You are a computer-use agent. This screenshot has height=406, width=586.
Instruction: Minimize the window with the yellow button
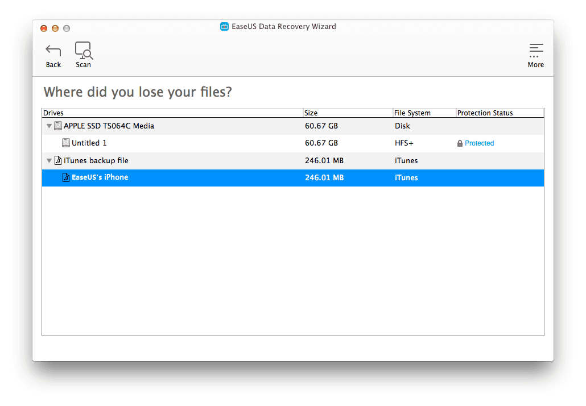tap(55, 28)
